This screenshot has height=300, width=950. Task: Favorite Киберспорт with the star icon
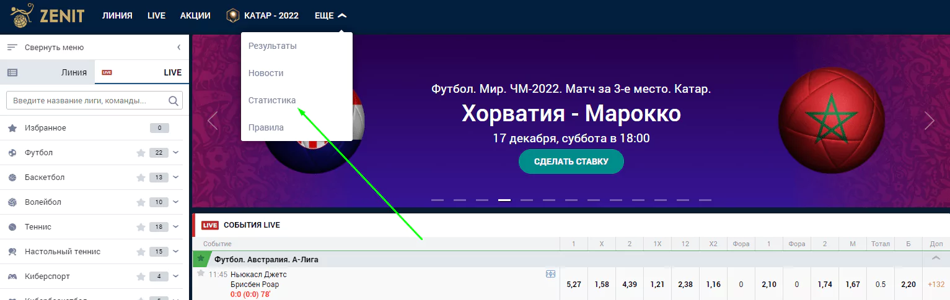(x=141, y=276)
